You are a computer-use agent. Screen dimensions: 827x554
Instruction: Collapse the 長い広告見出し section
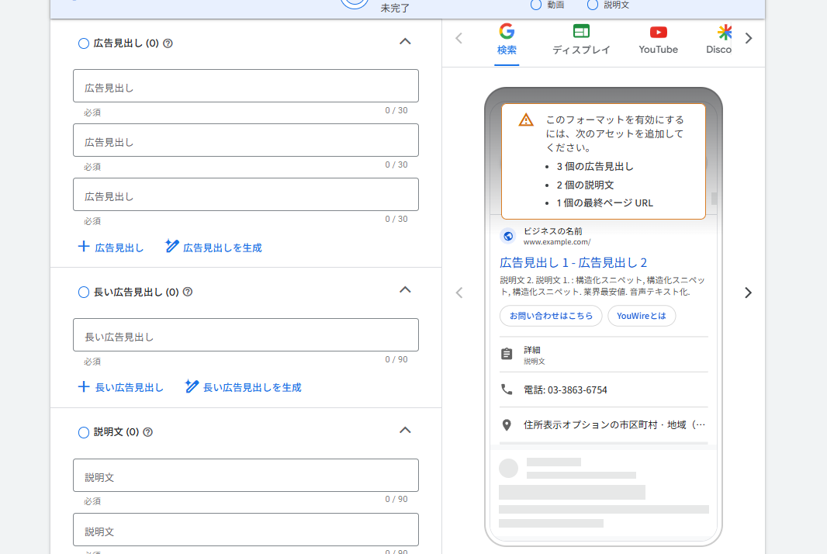pyautogui.click(x=405, y=290)
